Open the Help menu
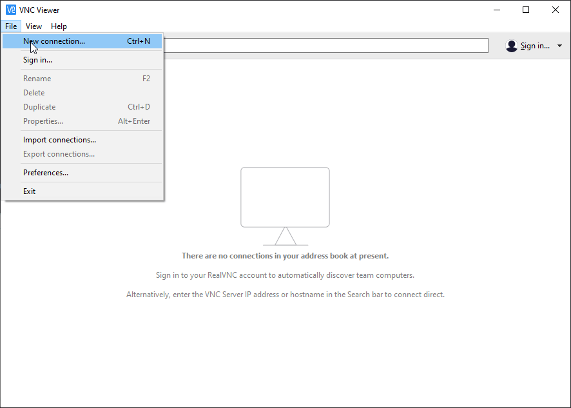 click(59, 26)
